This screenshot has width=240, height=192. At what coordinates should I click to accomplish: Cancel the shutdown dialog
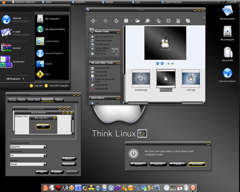tap(178, 164)
